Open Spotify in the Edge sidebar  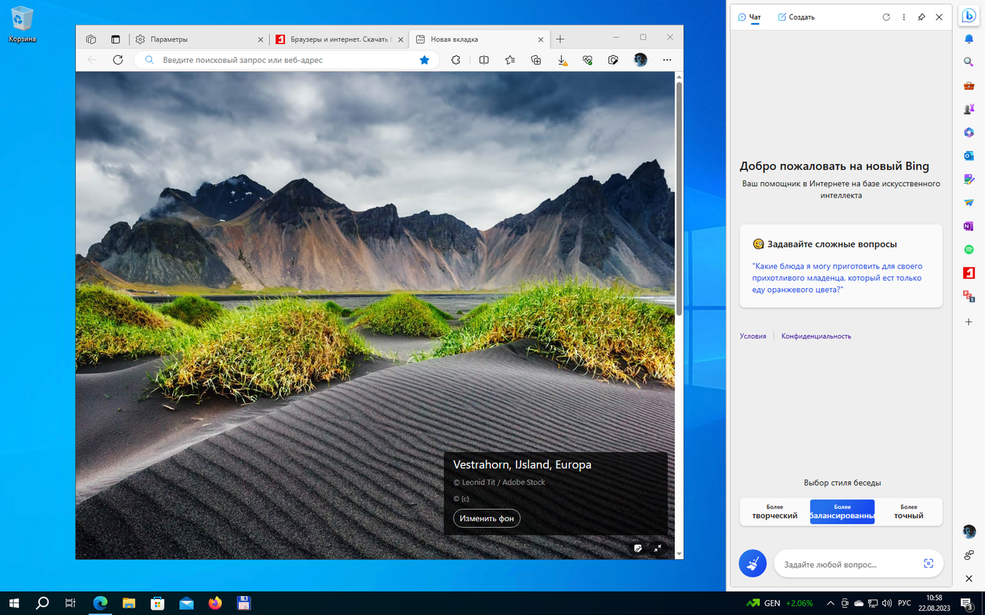pos(969,249)
